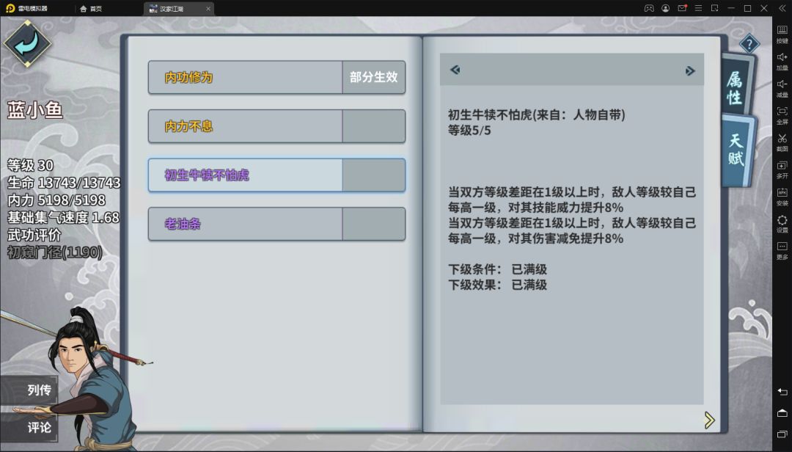Screen dimensions: 792x452
Task: Open emulator 设置 gear icon
Action: pos(782,224)
